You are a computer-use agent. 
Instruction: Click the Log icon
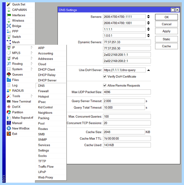9,85
